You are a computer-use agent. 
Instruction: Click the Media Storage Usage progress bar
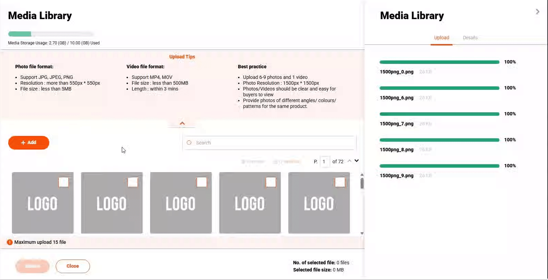51,34
